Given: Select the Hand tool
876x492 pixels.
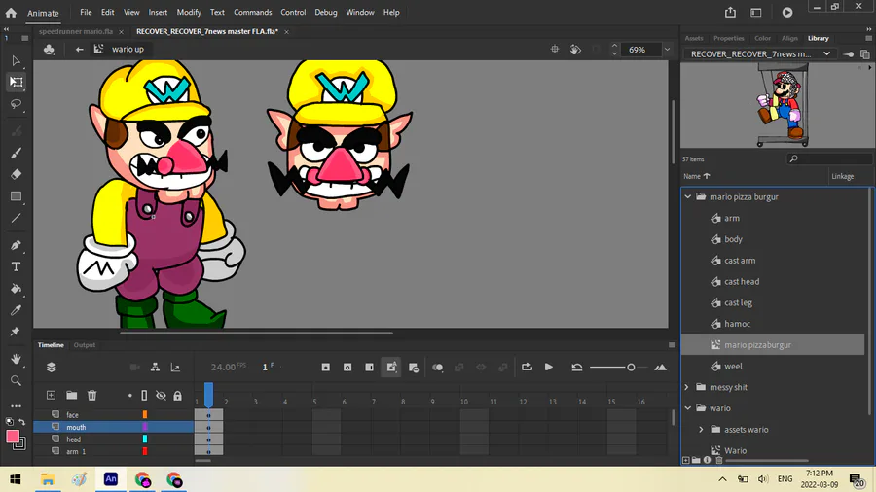Looking at the screenshot, I should [16, 359].
